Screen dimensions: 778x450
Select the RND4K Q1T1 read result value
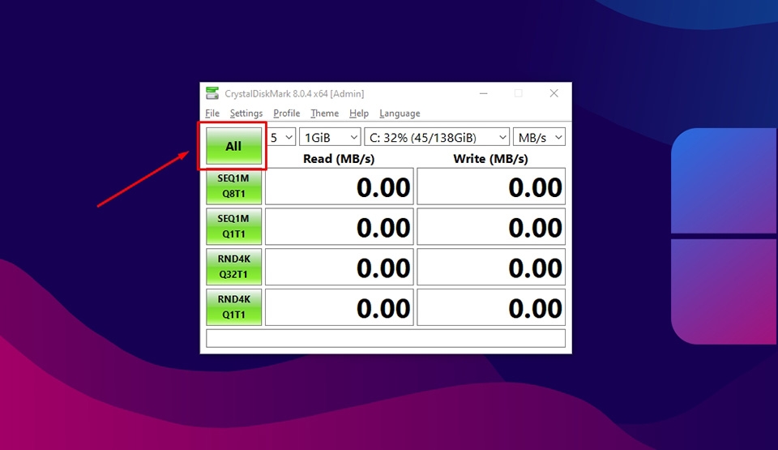click(x=340, y=307)
